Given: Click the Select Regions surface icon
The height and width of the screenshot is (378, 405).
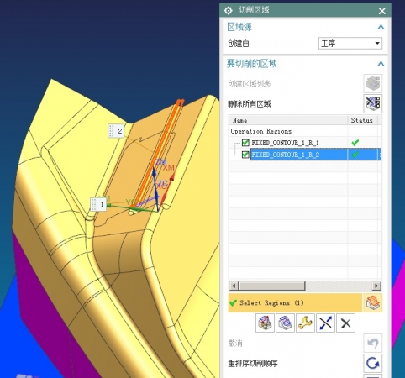Looking at the screenshot, I should 373,302.
